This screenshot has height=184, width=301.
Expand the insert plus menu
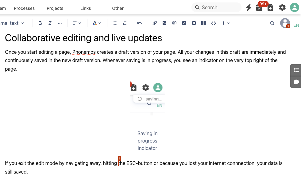click(x=226, y=23)
